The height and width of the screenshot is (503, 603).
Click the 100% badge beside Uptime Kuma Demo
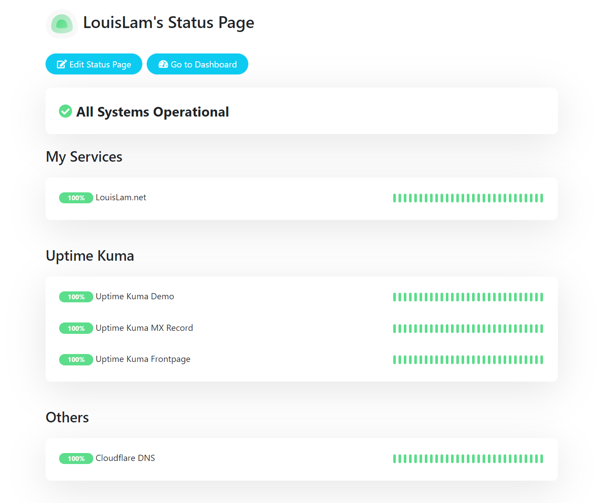click(x=76, y=297)
